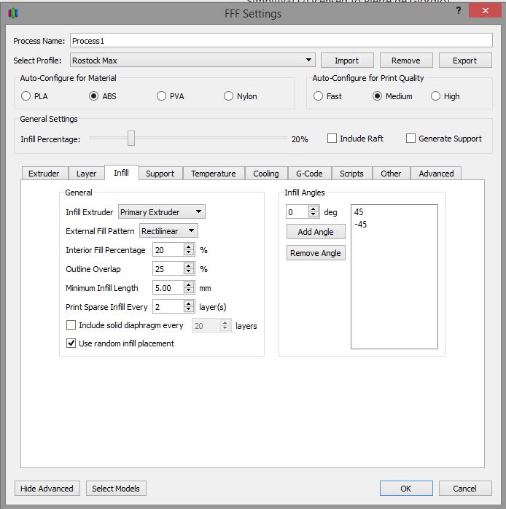Select the ABS material radio button

point(93,96)
